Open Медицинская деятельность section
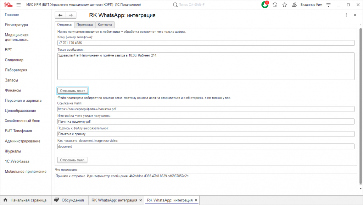This screenshot has width=363, height=205. point(17,37)
